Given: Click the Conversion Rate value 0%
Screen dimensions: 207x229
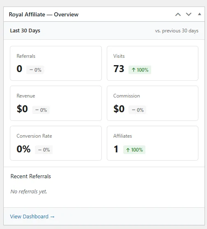Looking at the screenshot, I should point(23,149).
